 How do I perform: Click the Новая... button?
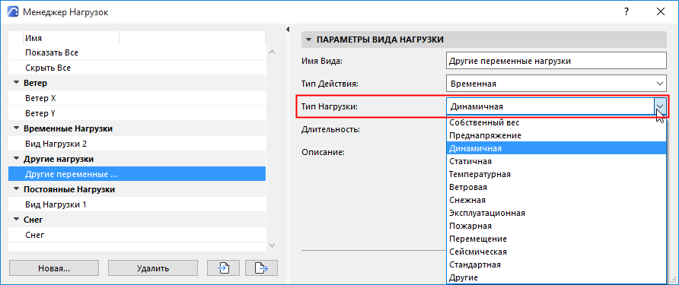point(54,268)
